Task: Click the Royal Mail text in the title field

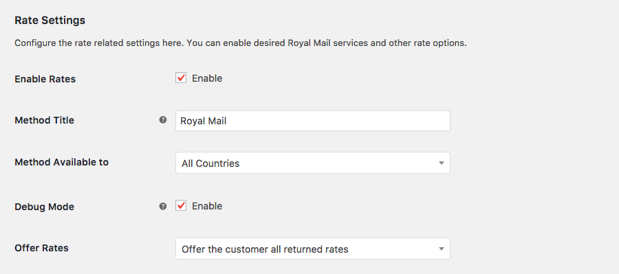Action: click(x=204, y=121)
